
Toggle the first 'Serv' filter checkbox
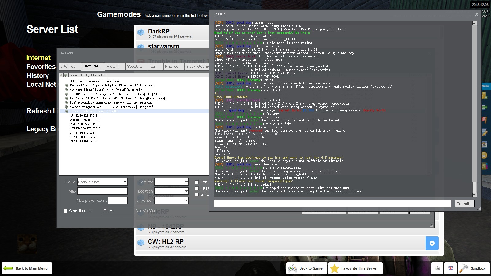tap(197, 182)
